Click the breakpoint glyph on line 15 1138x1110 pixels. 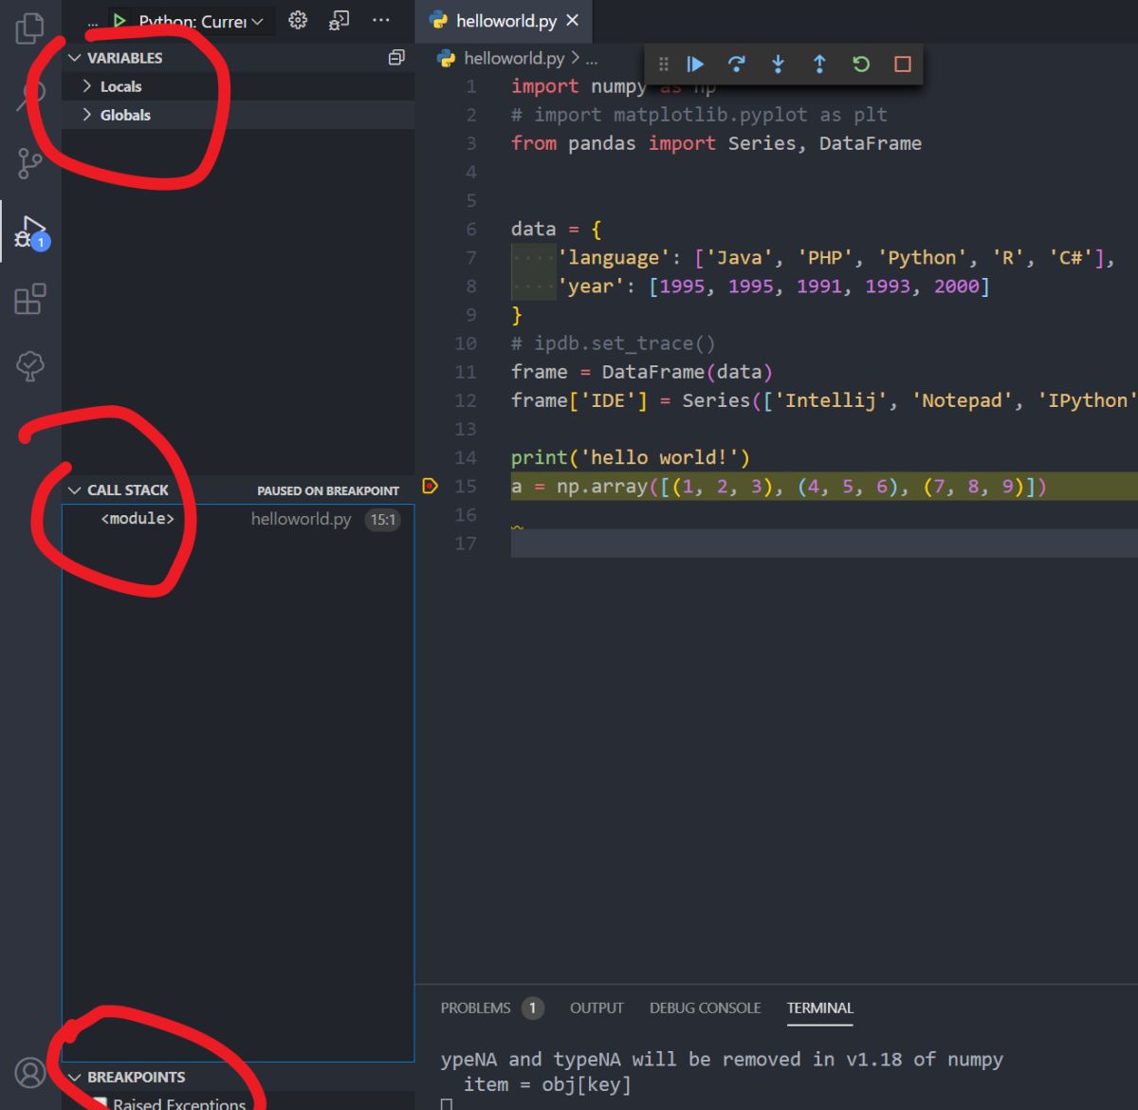click(x=430, y=486)
